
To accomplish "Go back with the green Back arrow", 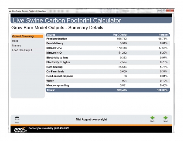I will (152, 118).
